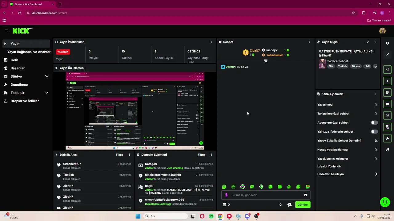Click İzleyici Yönlendir option
Viewport: 394px width, 221px height.
click(x=329, y=166)
